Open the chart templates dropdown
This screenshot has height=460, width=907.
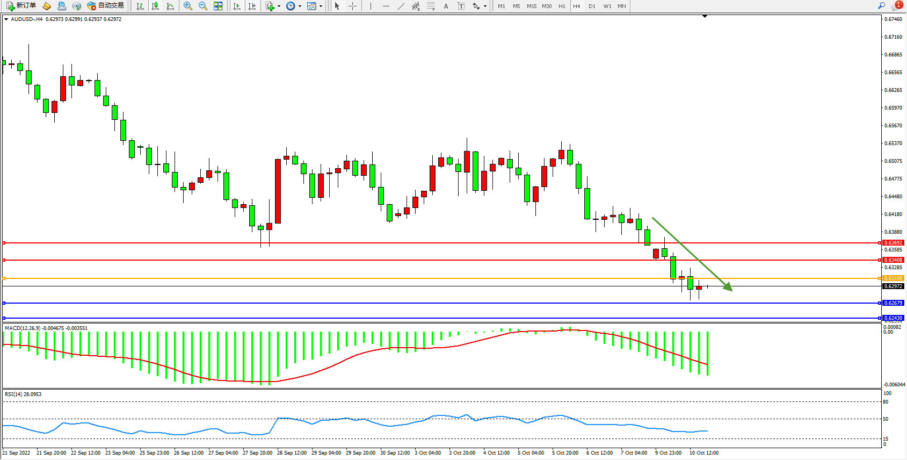coord(321,6)
